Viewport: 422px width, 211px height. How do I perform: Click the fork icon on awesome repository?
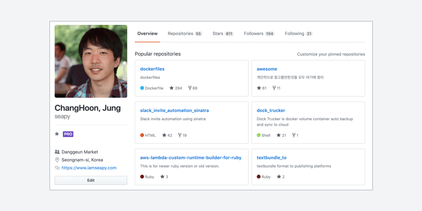coord(274,88)
